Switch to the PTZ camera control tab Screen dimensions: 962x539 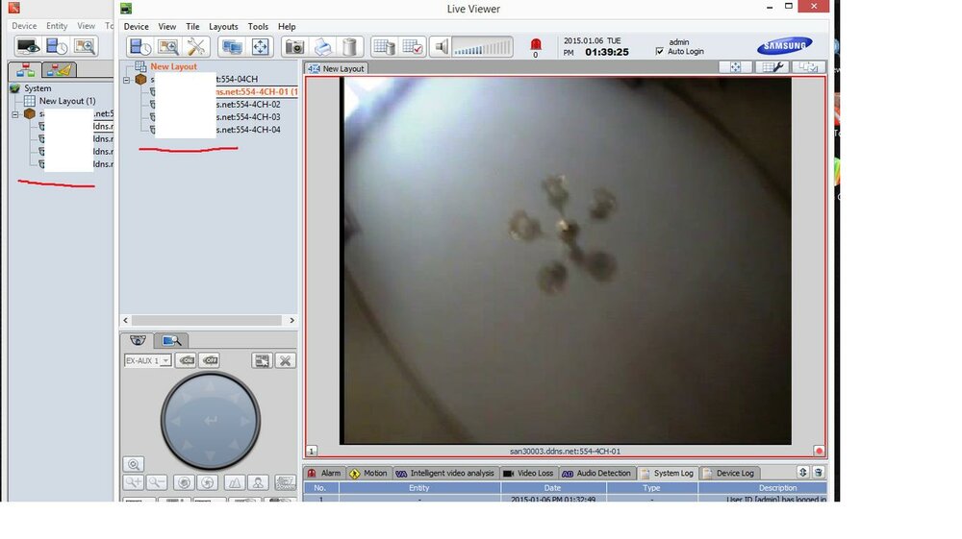coord(138,340)
